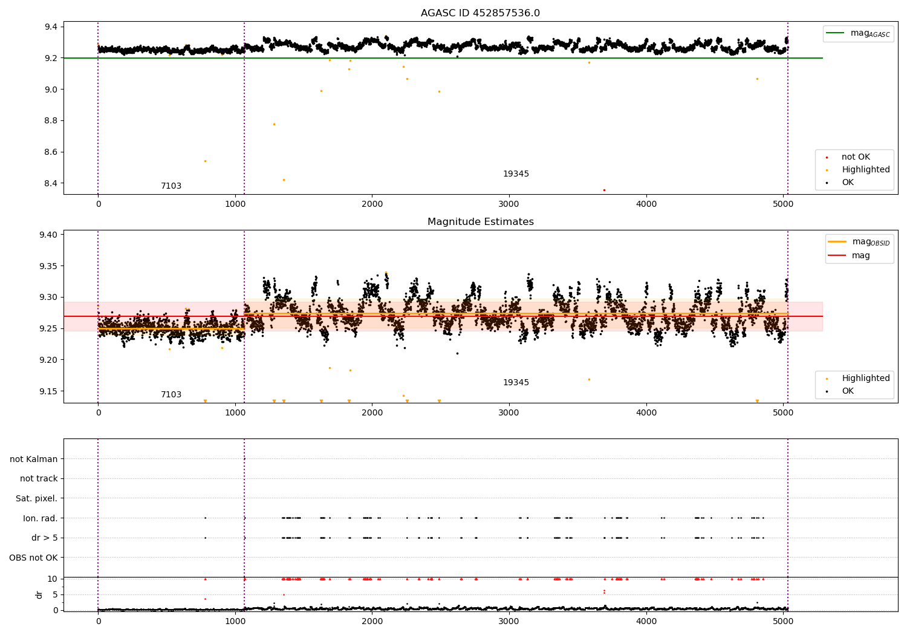Click the 'dr > 5' axis label
Viewport: 907px width, 635px height.
tap(45, 538)
